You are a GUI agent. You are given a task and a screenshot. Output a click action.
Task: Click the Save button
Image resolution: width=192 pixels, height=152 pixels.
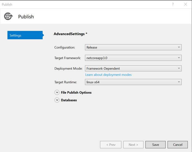point(156,145)
